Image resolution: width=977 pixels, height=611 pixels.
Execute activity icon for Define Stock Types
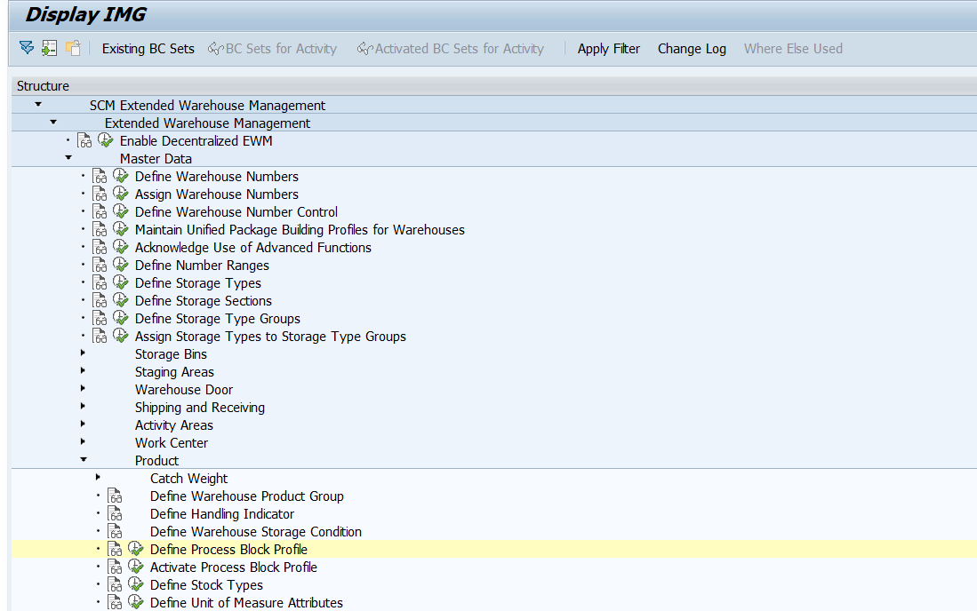click(136, 584)
